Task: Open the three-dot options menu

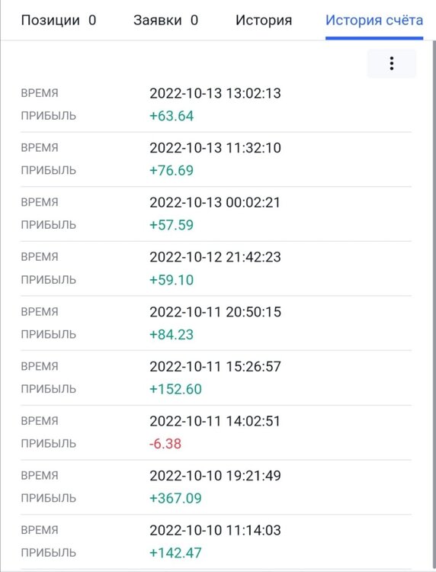Action: coord(391,63)
